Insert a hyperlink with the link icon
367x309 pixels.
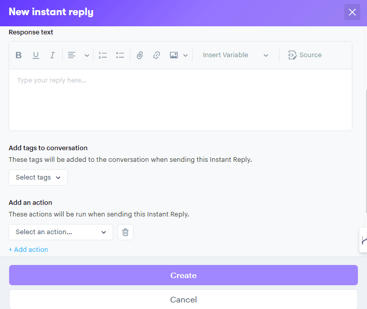[x=157, y=55]
